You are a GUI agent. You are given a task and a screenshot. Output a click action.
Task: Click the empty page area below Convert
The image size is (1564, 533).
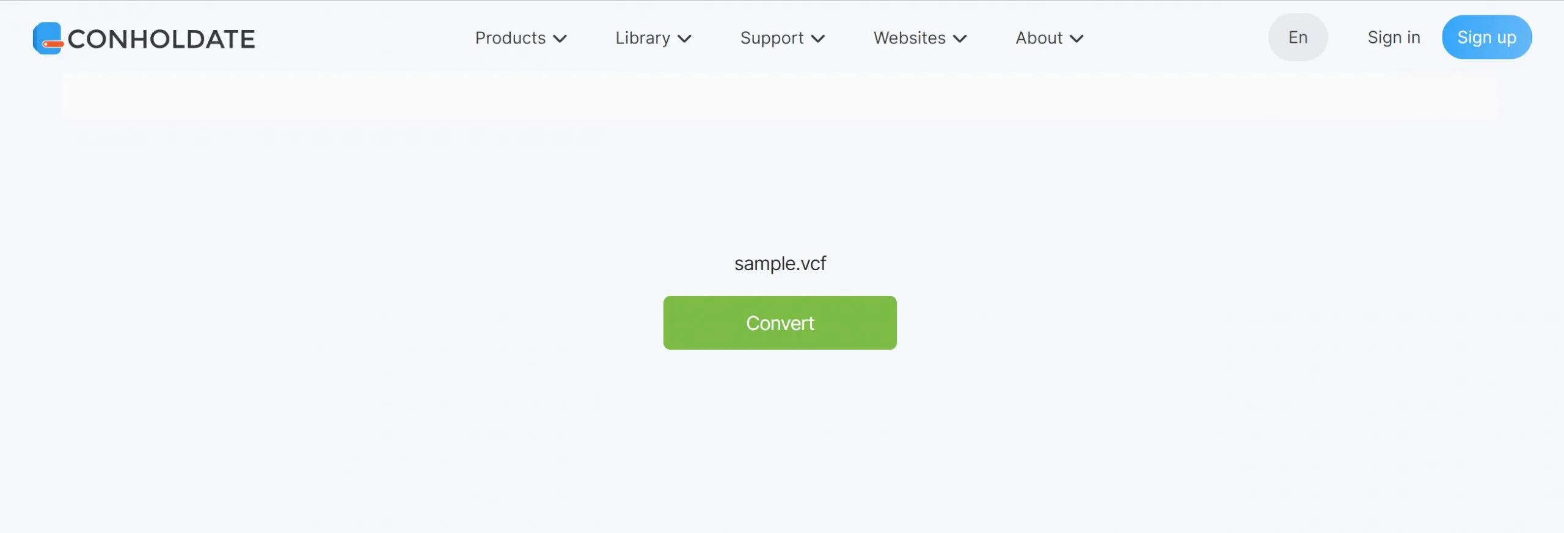click(x=780, y=440)
